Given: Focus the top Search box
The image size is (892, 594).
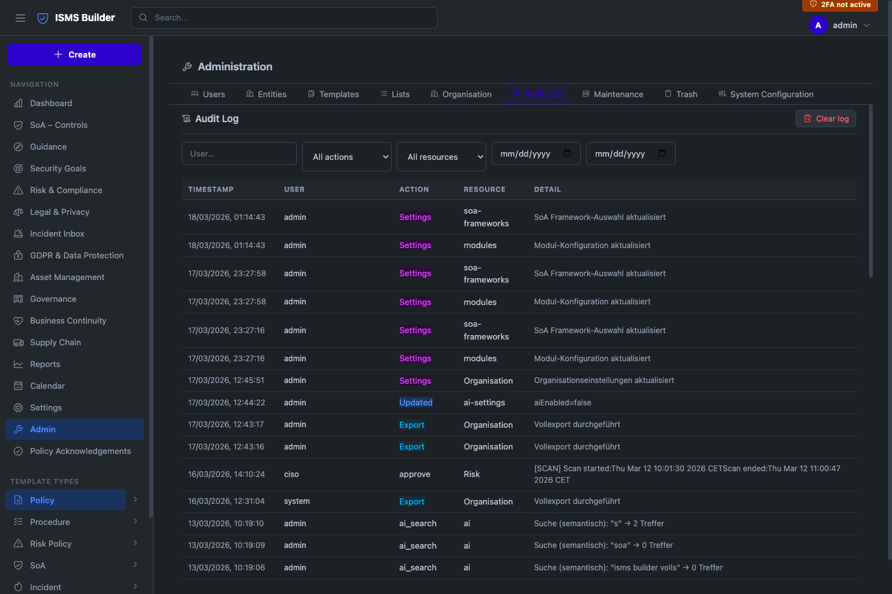Looking at the screenshot, I should tap(284, 18).
